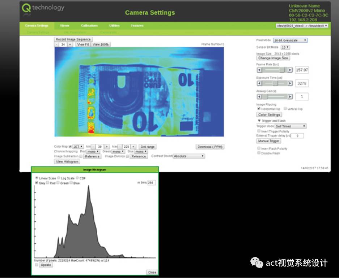Increase zoom with the plus beside 34
339x278 pixels.
pyautogui.click(x=70, y=44)
